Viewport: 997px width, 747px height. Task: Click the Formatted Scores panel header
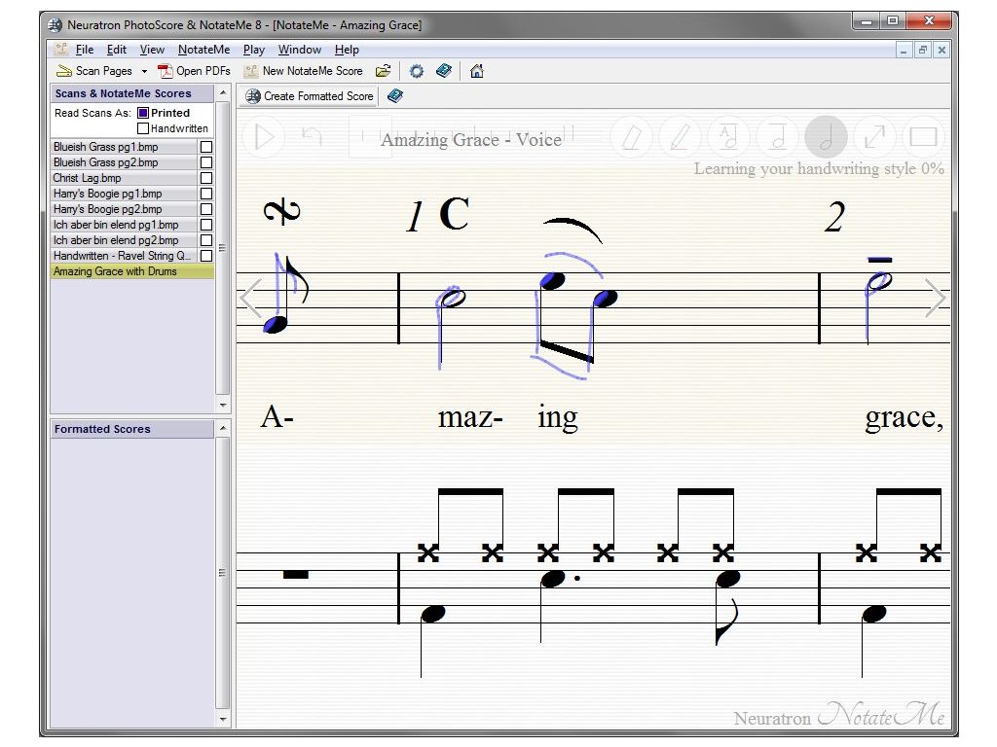[132, 429]
